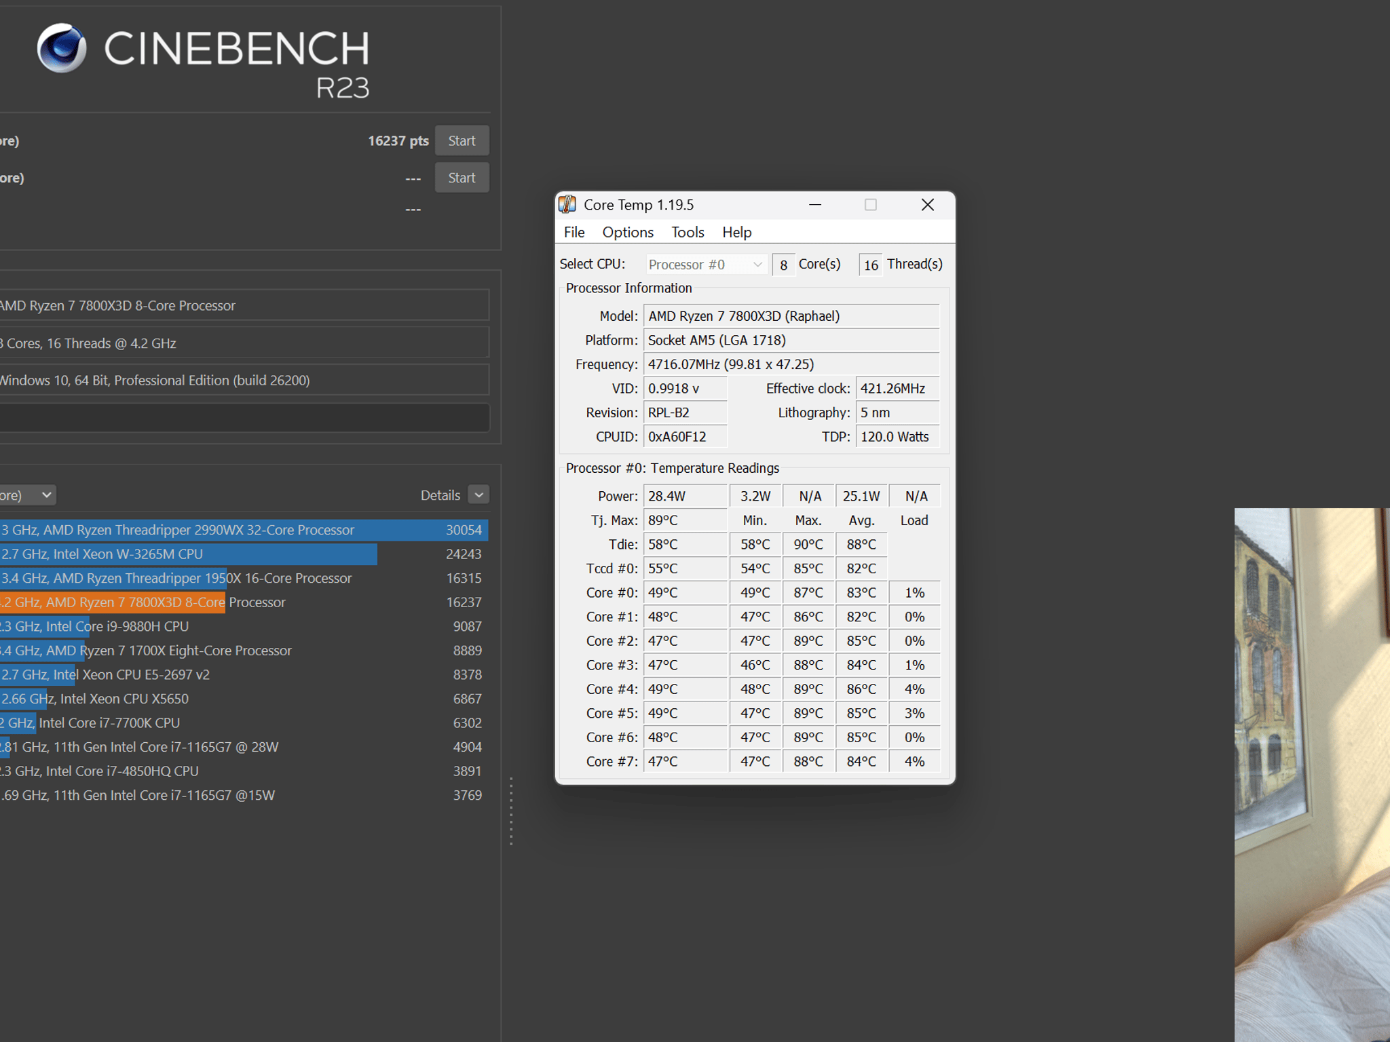The image size is (1390, 1042).
Task: Select the Threadripper 2990WX ranking entry
Action: 244,530
